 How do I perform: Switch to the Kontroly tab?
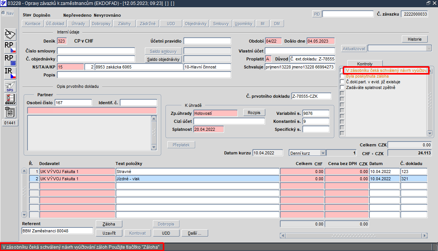pyautogui.click(x=364, y=64)
